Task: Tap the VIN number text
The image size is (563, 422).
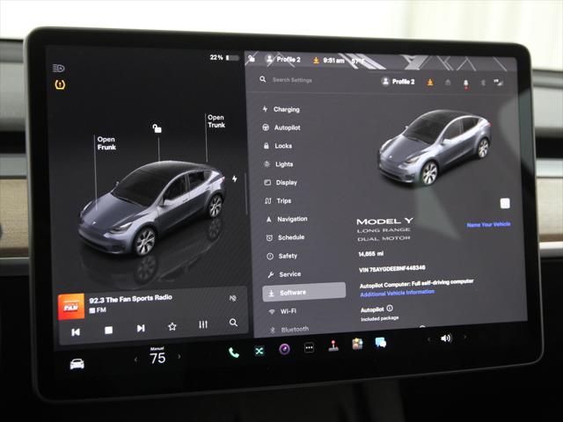Action: [392, 269]
